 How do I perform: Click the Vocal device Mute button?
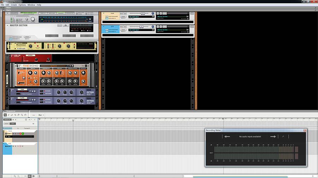[122, 13]
